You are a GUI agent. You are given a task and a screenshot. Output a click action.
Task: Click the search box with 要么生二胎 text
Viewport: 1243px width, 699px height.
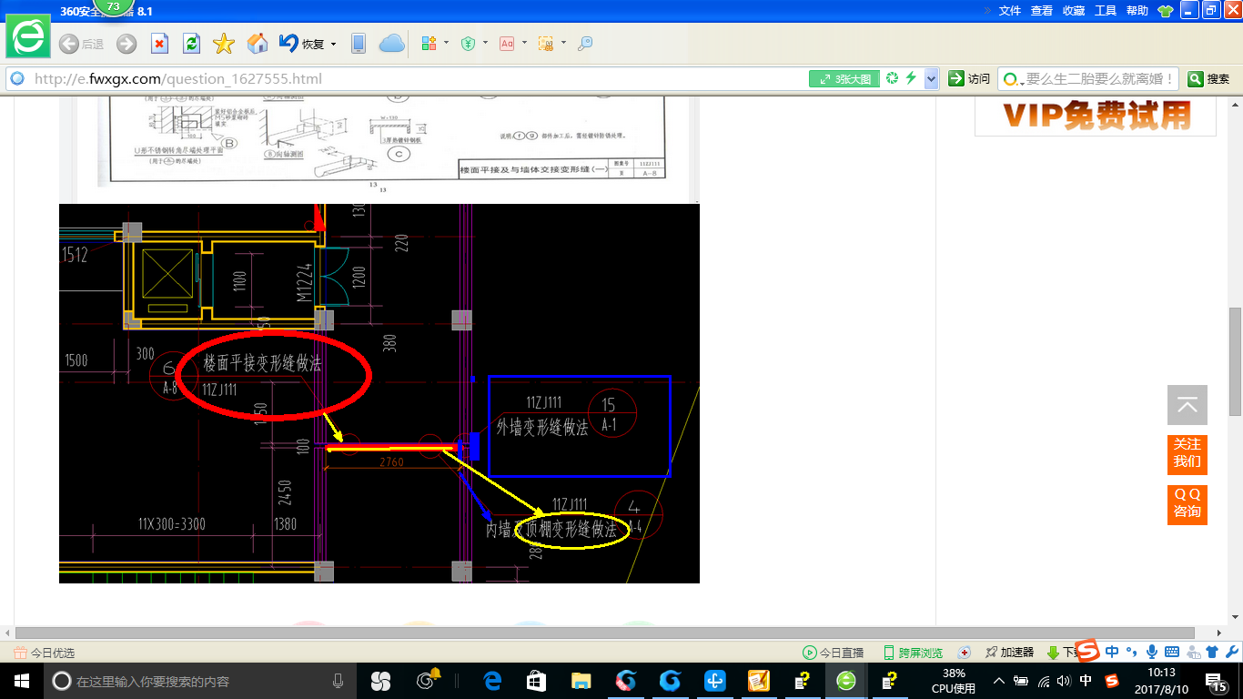tap(1100, 79)
